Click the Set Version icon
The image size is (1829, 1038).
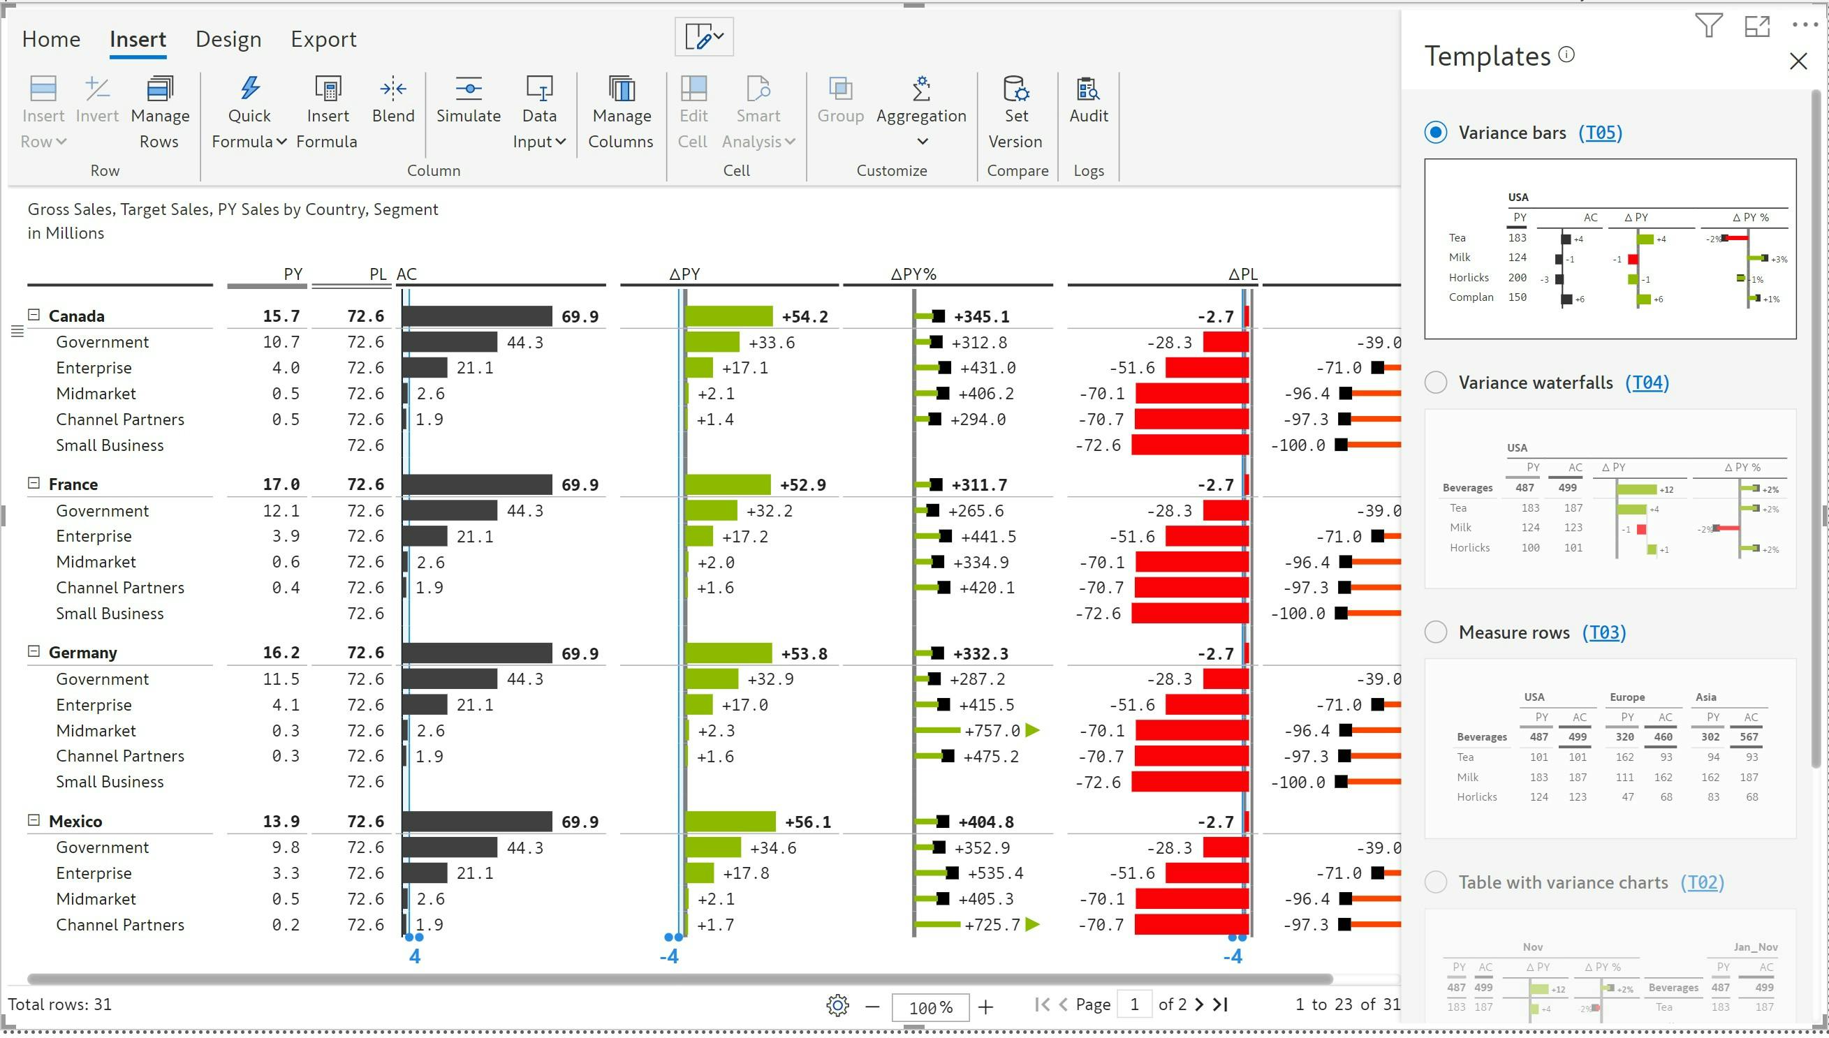tap(1015, 89)
